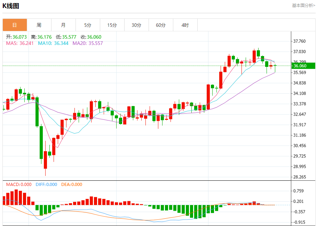Open the 基本面分析 link

coord(303,6)
